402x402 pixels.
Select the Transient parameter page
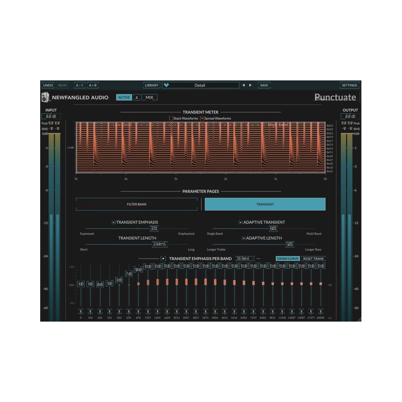(x=265, y=204)
